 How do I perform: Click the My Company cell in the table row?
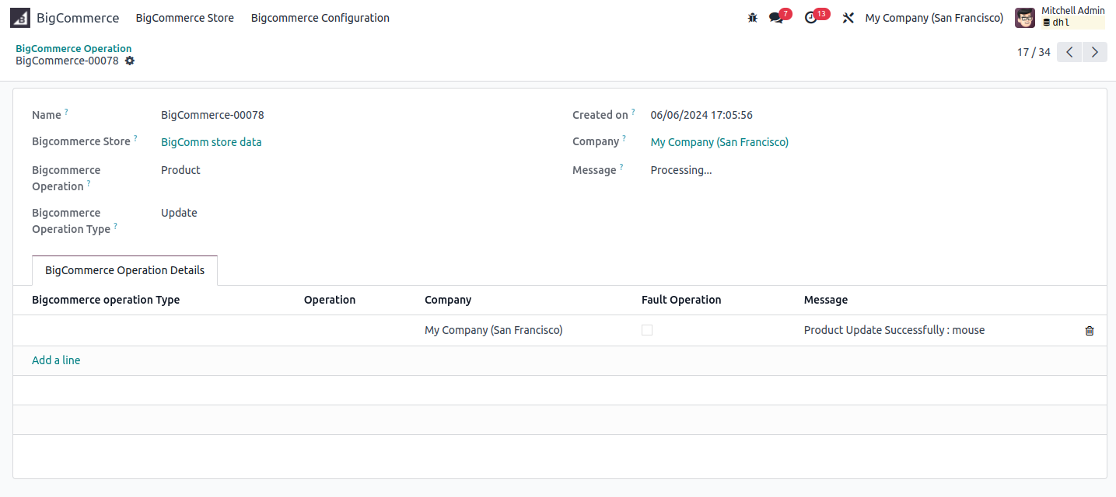[494, 330]
